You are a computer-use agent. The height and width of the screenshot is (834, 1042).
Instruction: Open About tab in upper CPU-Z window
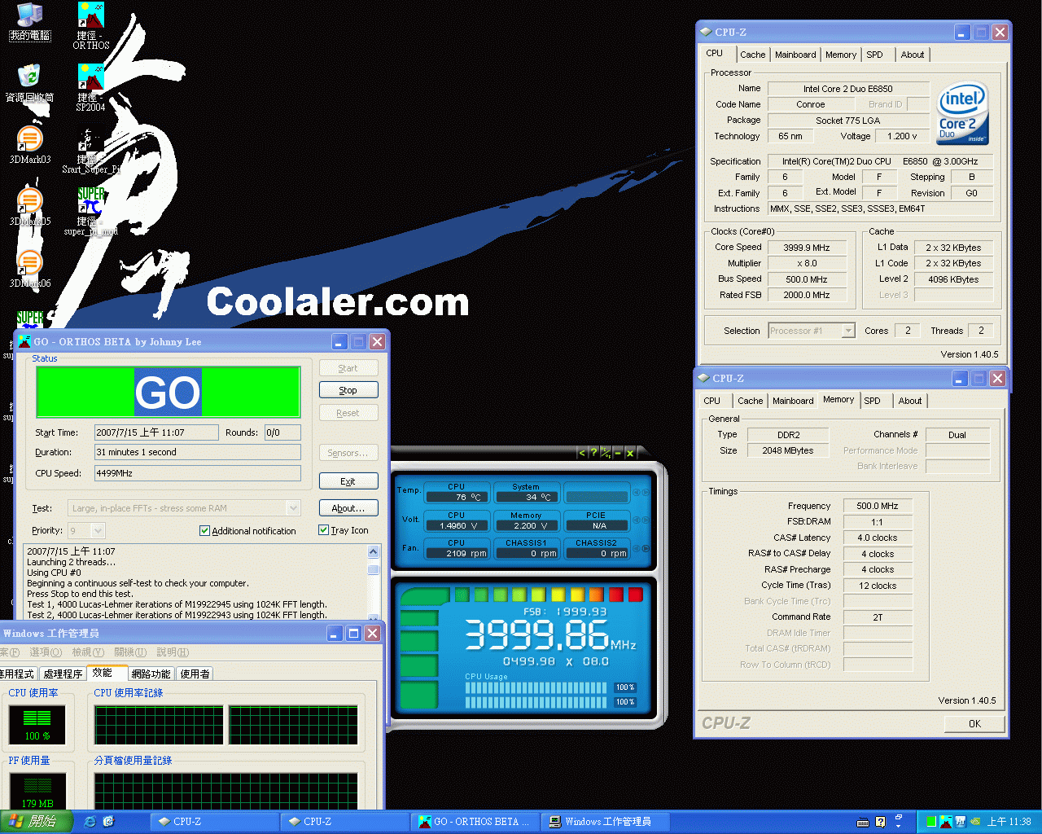[913, 55]
